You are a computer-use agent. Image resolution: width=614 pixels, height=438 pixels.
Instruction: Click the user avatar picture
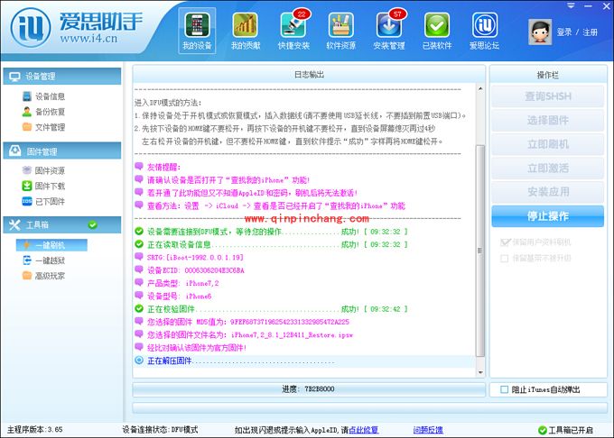[540, 32]
